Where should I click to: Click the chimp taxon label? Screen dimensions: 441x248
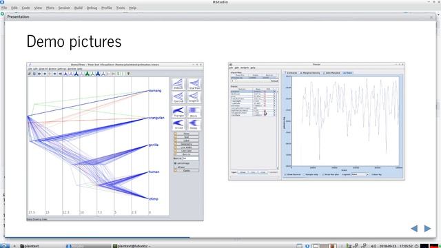click(x=154, y=199)
